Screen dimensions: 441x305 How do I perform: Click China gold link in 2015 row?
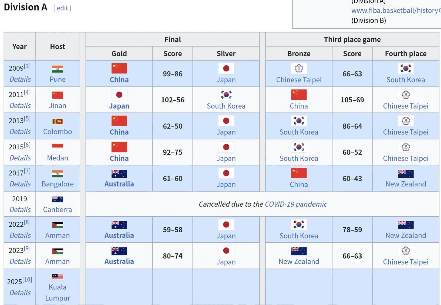[119, 158]
